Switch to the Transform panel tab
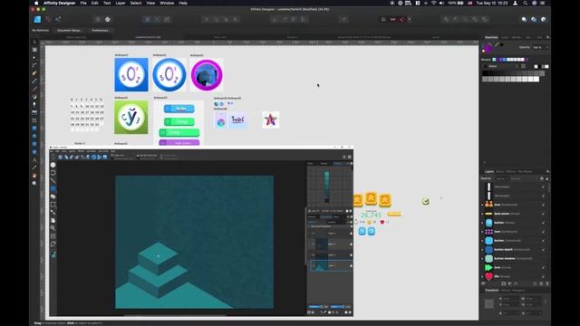580x326 pixels. [x=491, y=290]
